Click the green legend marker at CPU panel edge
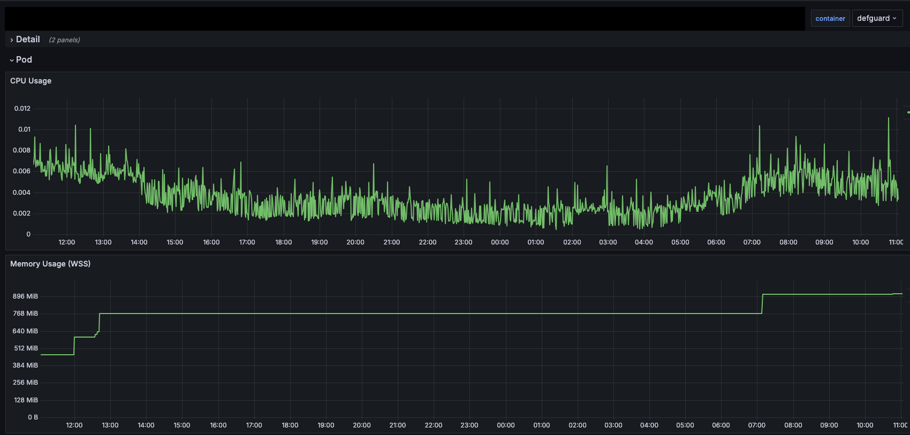Viewport: 910px width, 435px height. 908,112
